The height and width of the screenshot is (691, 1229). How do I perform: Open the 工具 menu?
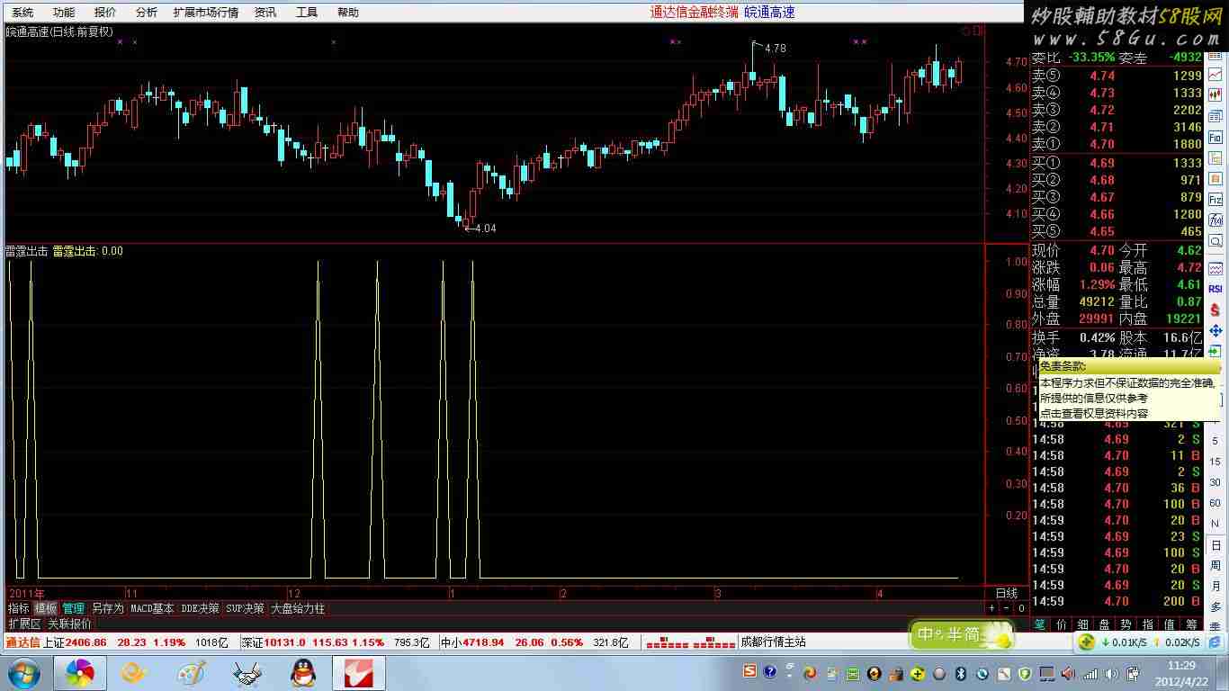pyautogui.click(x=307, y=13)
